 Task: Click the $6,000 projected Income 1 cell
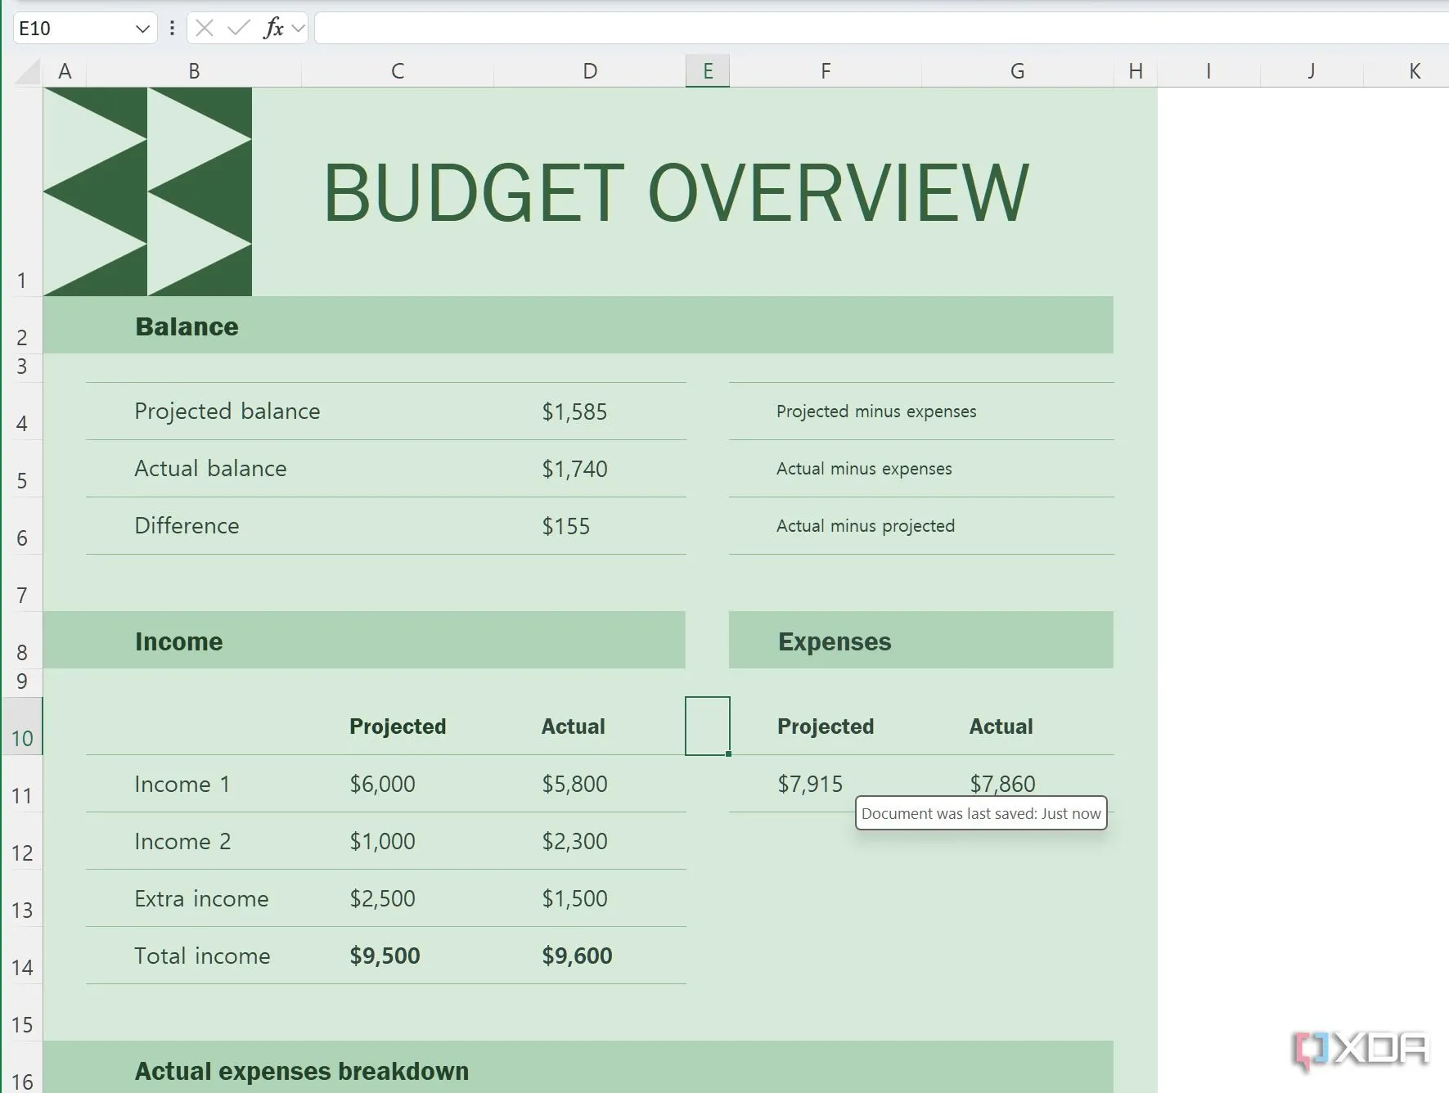click(x=382, y=784)
